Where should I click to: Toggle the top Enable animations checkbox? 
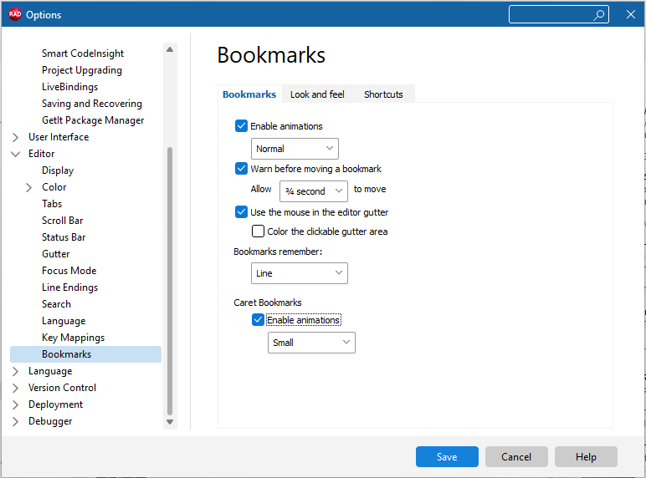241,126
